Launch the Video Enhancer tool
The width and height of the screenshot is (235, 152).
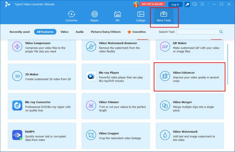[189, 76]
